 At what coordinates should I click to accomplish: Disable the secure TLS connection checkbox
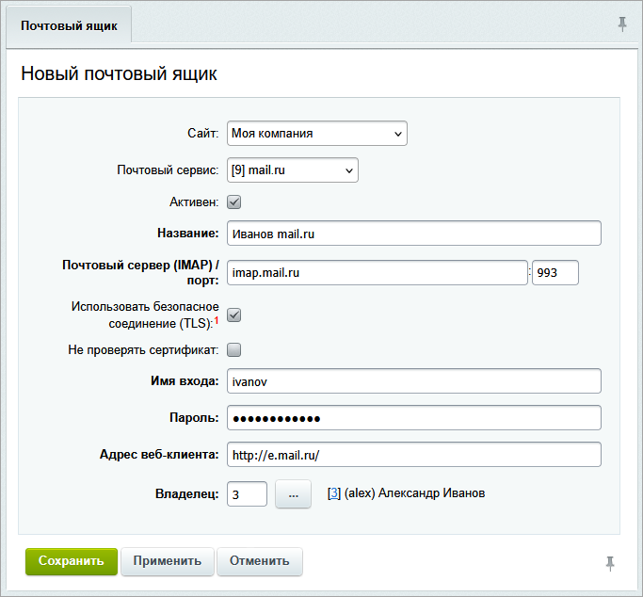click(x=234, y=315)
